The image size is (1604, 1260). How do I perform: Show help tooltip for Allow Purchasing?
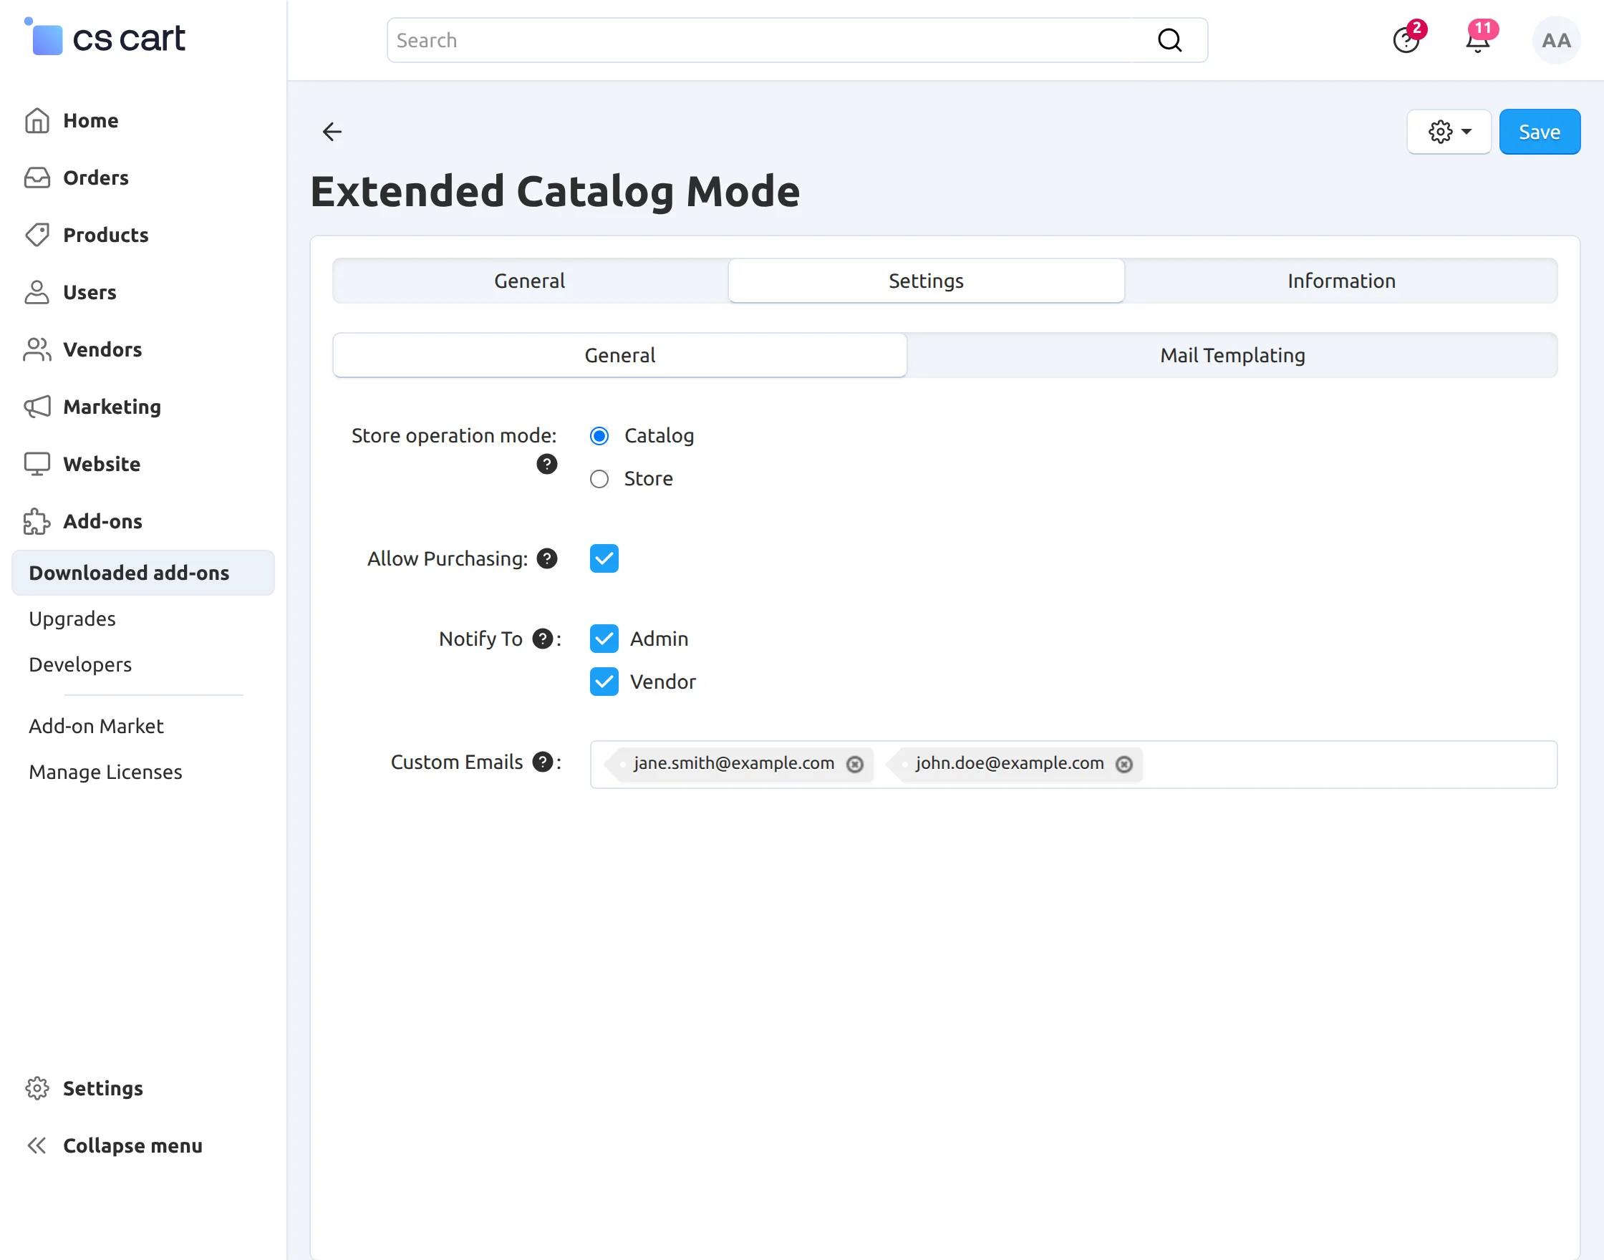pos(546,558)
